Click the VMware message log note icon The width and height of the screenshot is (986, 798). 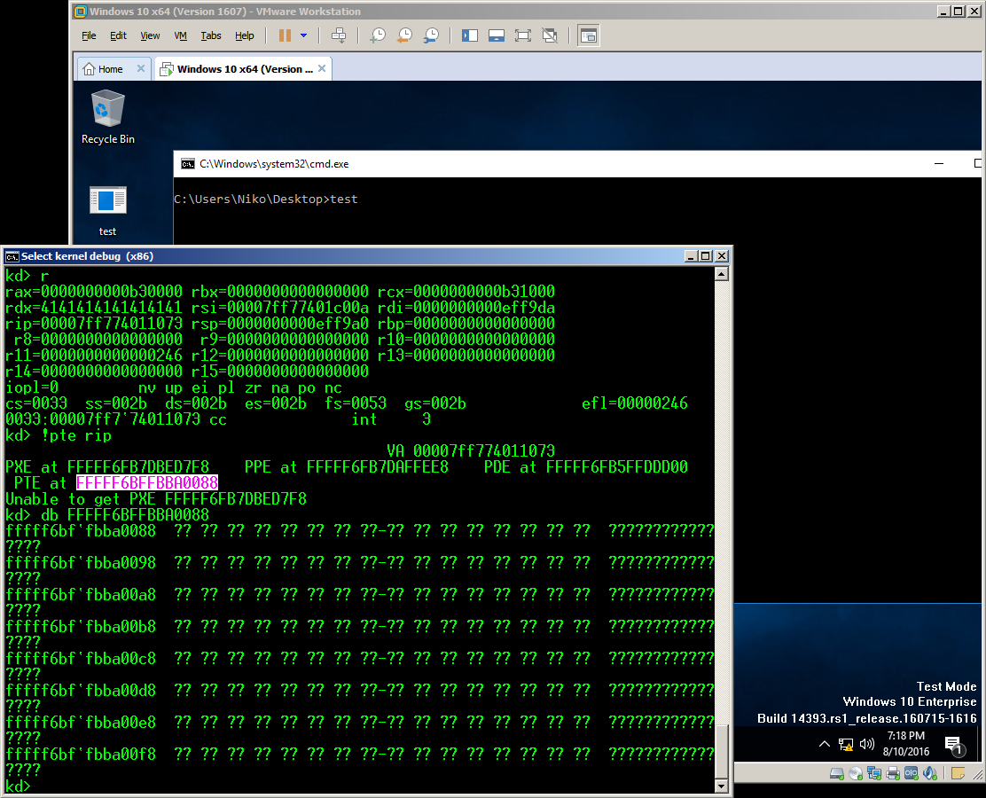coord(958,773)
